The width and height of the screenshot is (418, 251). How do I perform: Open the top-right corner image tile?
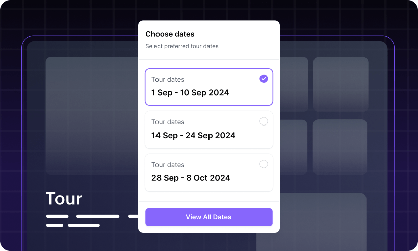pyautogui.click(x=341, y=84)
